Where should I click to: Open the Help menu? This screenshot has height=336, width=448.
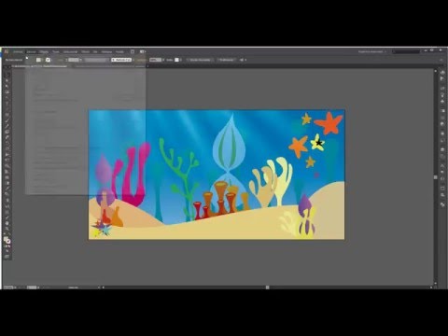pos(119,51)
